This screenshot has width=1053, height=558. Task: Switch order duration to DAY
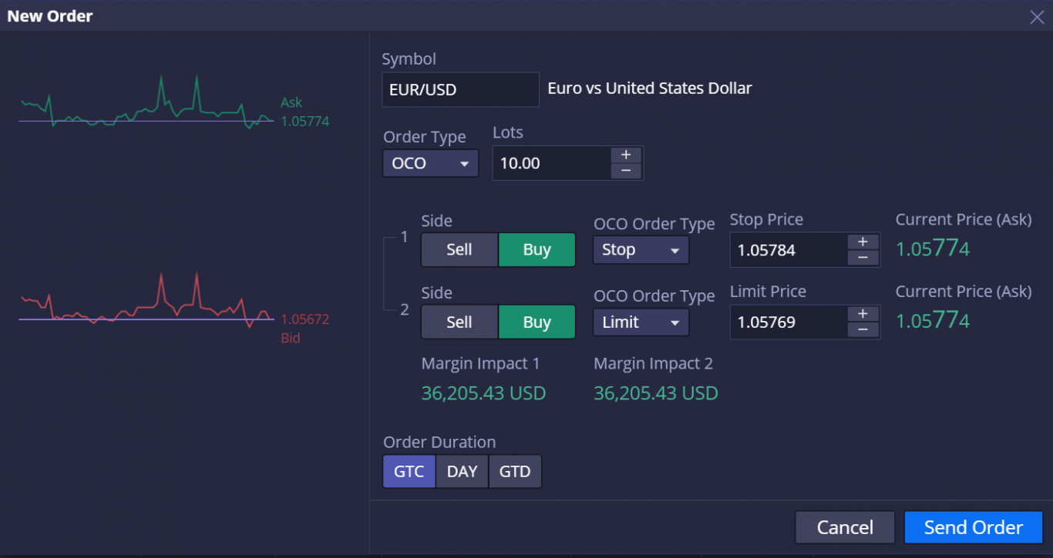tap(462, 471)
